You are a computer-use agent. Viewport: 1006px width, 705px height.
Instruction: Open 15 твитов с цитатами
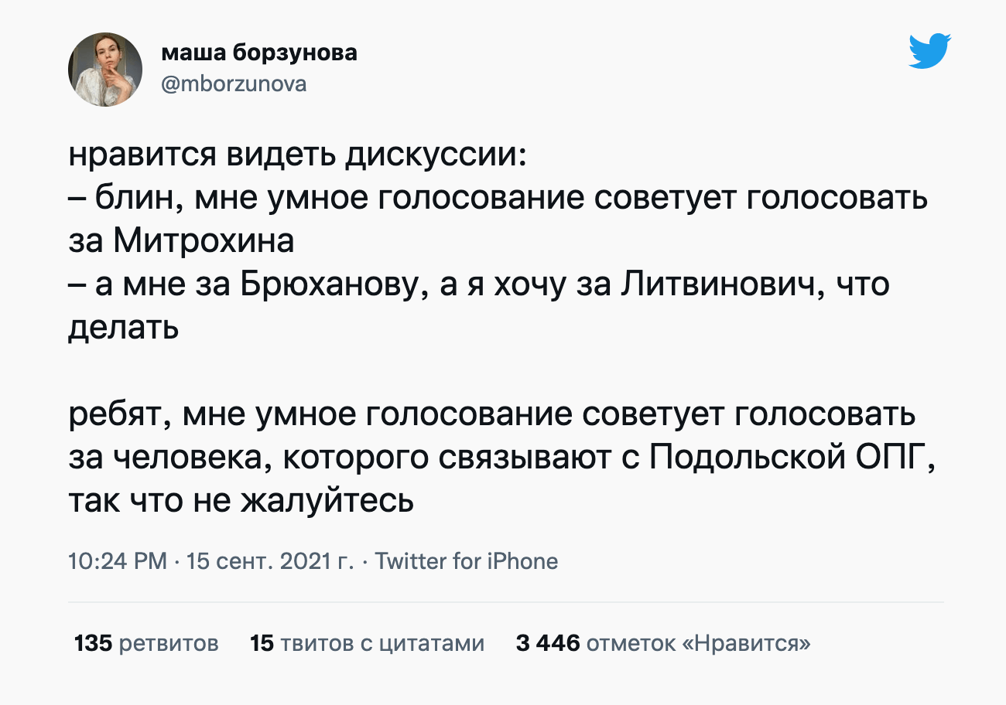(x=368, y=643)
